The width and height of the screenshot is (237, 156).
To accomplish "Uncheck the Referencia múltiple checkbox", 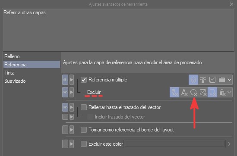I will click(x=84, y=80).
